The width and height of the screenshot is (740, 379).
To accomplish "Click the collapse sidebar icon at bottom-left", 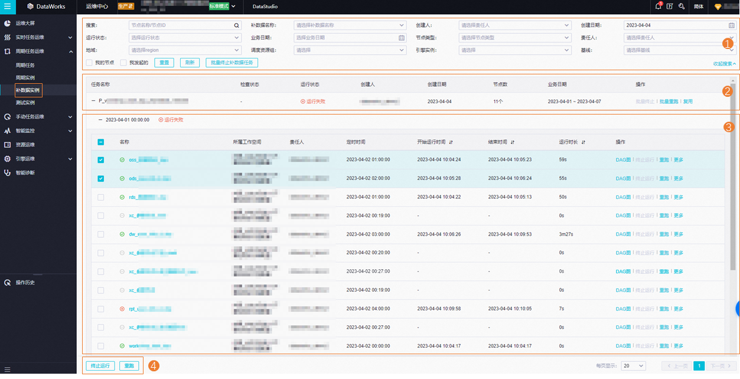I will [x=7, y=370].
